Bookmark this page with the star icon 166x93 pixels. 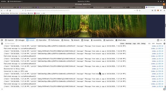point(140,10)
